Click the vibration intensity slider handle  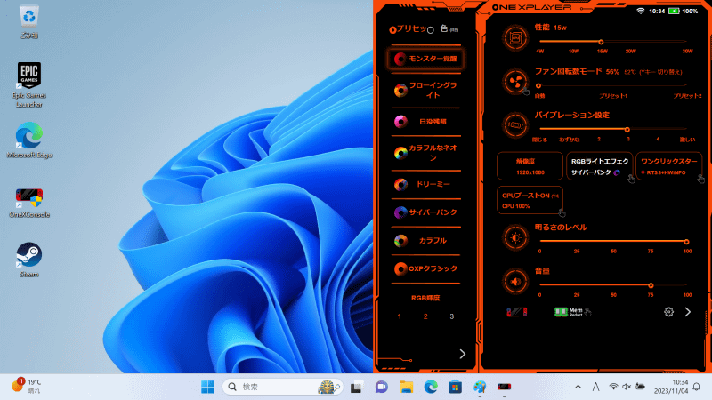click(627, 129)
